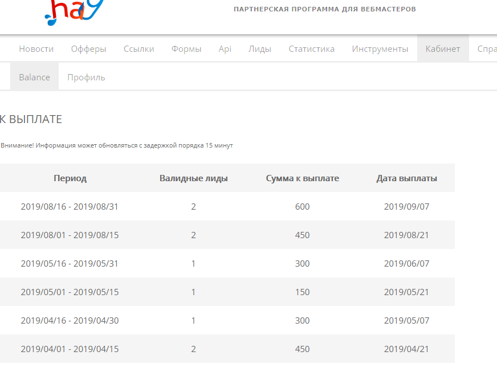Select the 2019/08/16 - 2019/08/31 period row
497x384 pixels.
(x=70, y=207)
